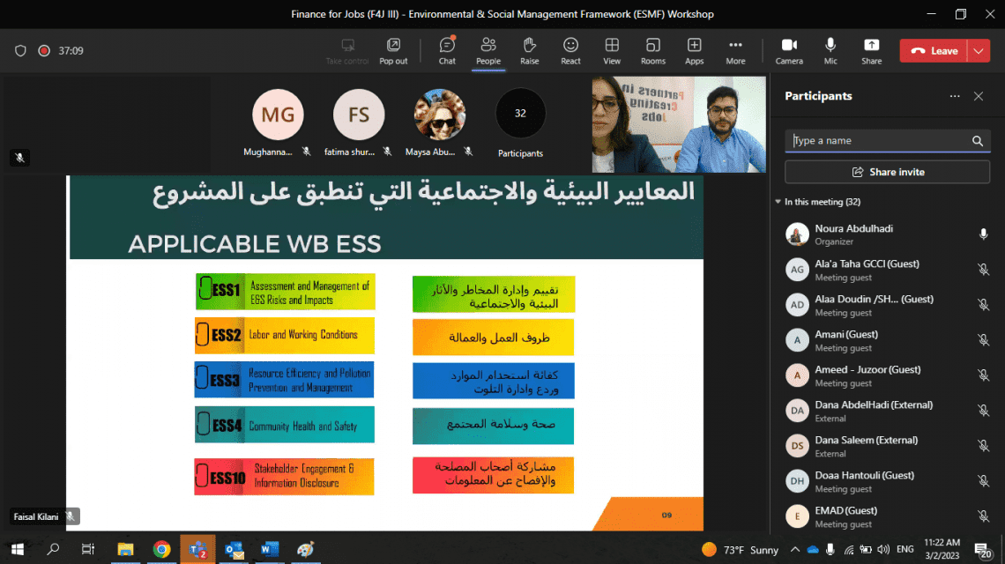1005x564 pixels.
Task: Open More actions in the meeting toolbar
Action: point(735,50)
